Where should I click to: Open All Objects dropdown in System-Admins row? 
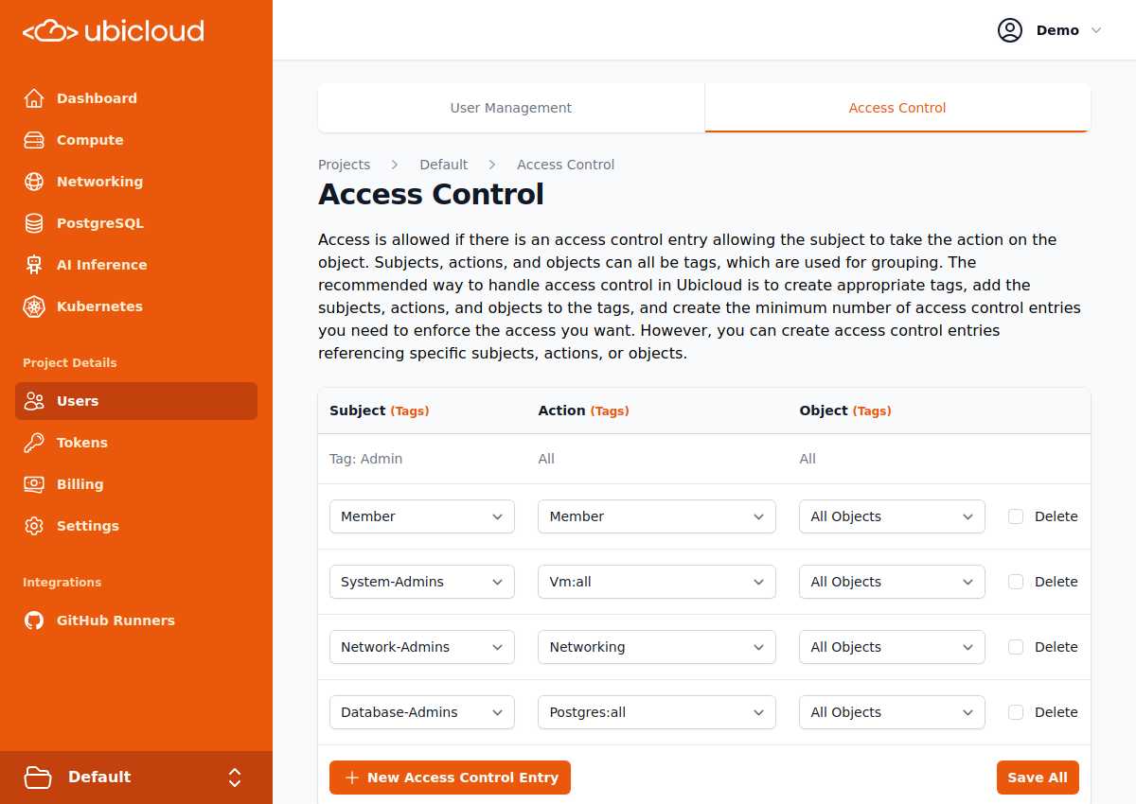point(892,582)
